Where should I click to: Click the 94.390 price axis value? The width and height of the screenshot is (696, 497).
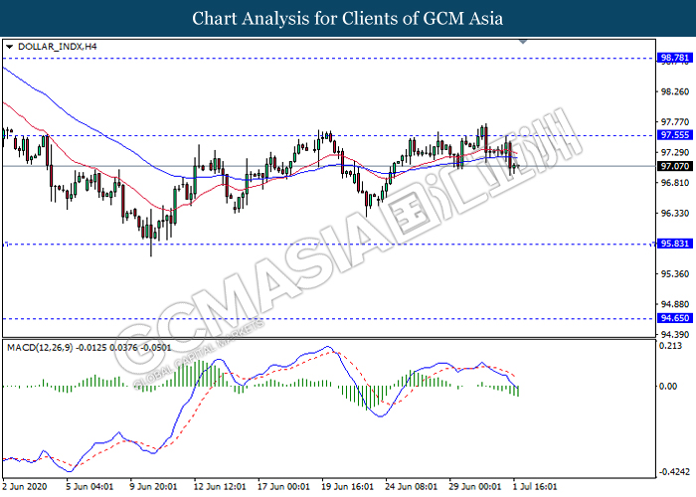pos(675,335)
